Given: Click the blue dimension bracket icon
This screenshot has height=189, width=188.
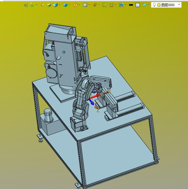Looking at the screenshot, I should tap(111, 5).
